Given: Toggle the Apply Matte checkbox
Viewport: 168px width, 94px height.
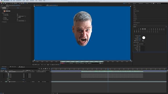Looking at the screenshot, I should tap(18, 15).
